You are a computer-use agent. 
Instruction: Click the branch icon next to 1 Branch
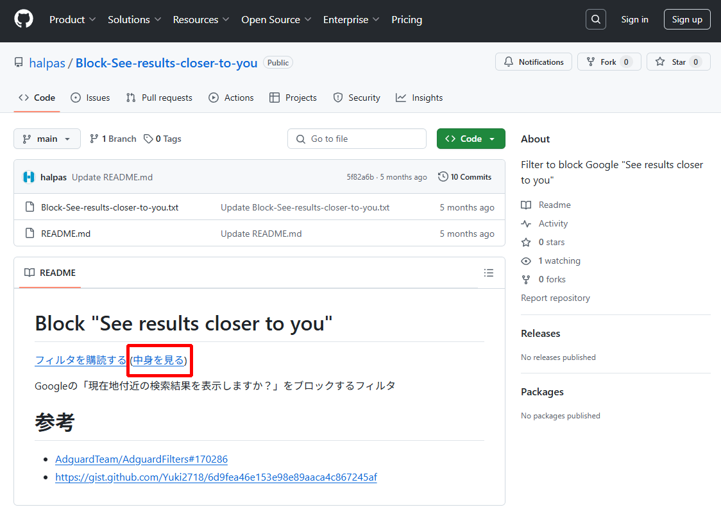tap(94, 139)
